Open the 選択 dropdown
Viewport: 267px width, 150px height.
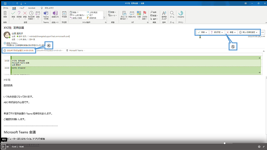pyautogui.click(x=154, y=19)
